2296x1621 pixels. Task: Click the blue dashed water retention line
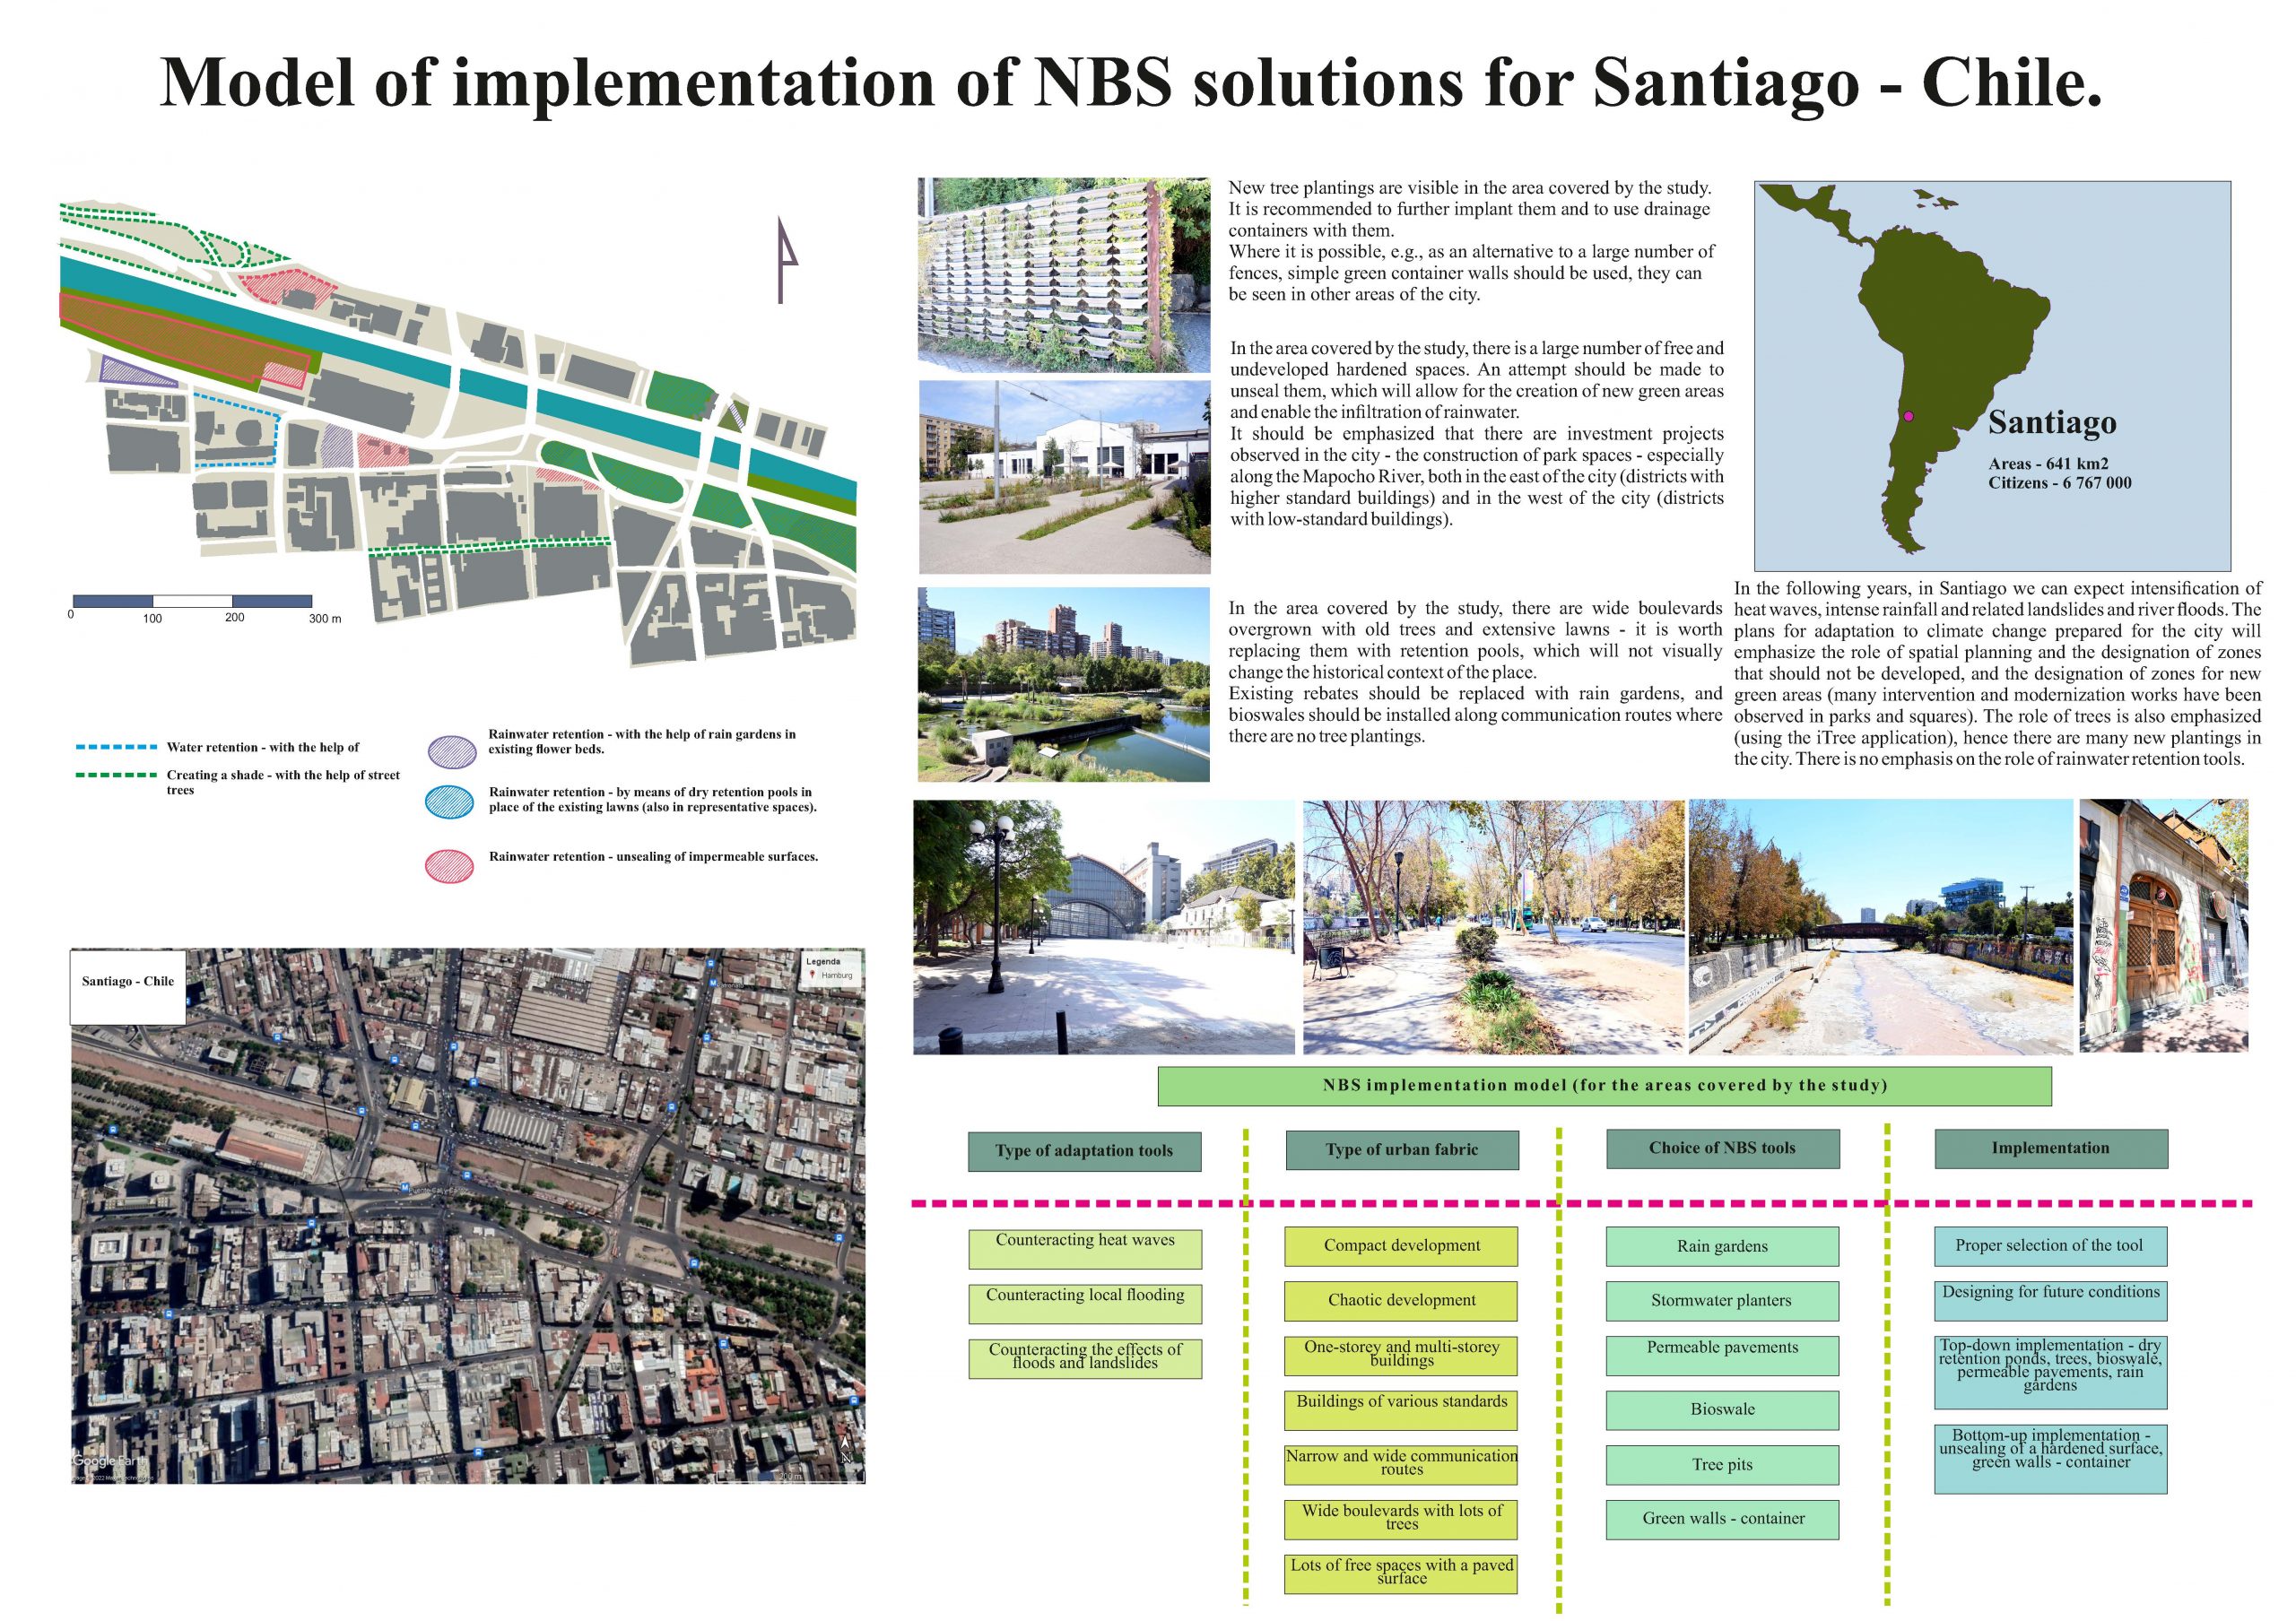coord(116,747)
